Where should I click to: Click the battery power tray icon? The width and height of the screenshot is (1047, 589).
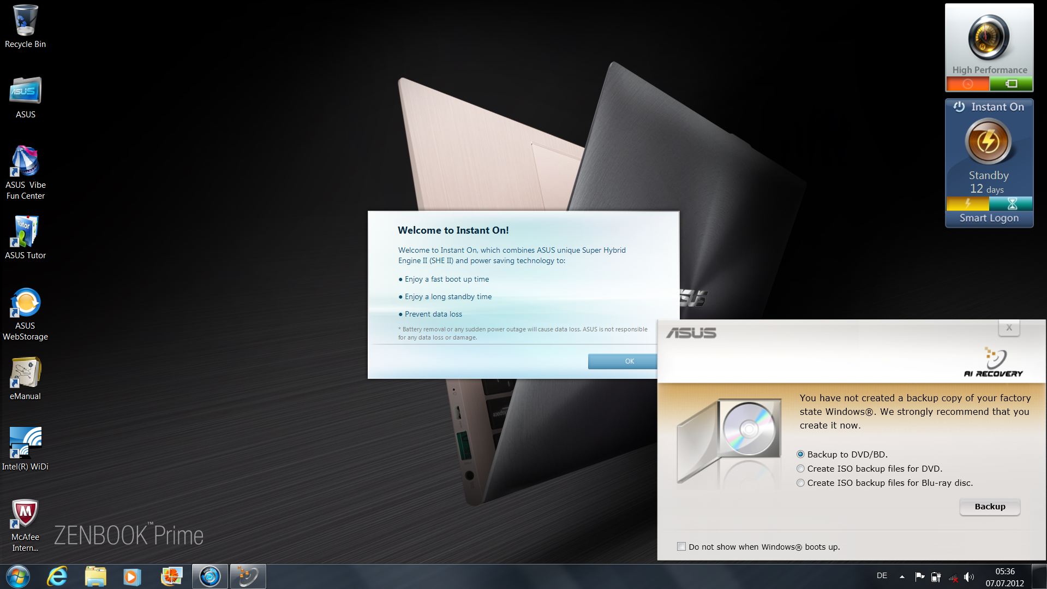[x=936, y=576]
